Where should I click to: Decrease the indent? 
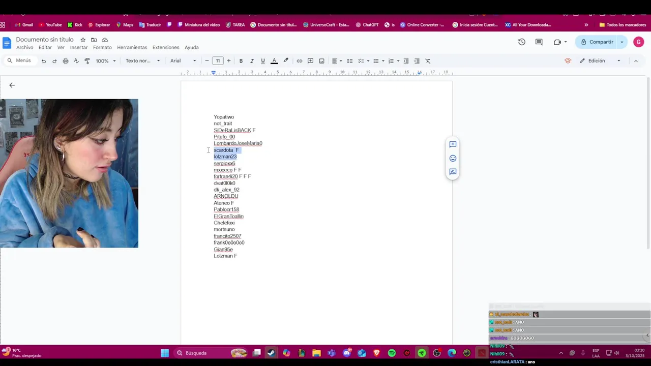point(406,61)
